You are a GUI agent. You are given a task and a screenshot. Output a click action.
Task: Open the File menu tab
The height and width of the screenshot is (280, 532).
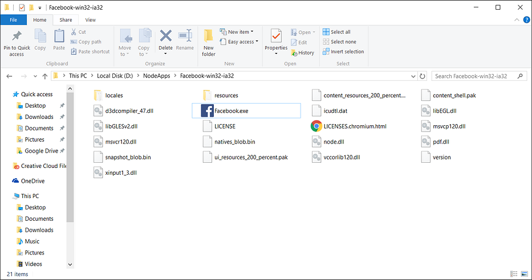pyautogui.click(x=14, y=20)
